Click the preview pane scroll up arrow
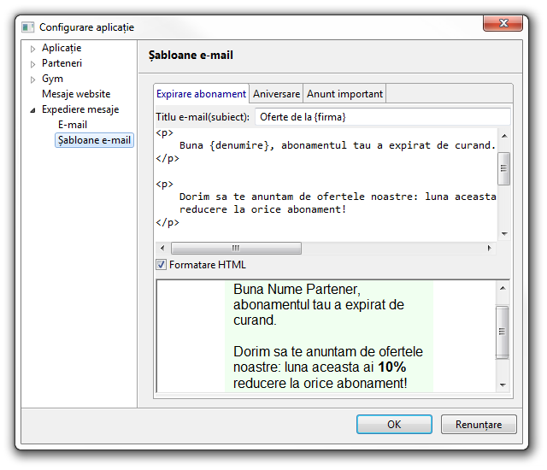 click(503, 288)
